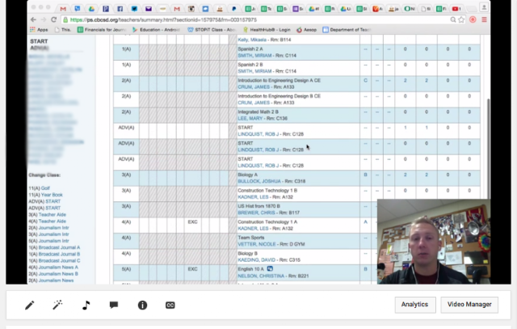The height and width of the screenshot is (329, 517).
Task: Select the Year Book class in sidebar
Action: coord(52,195)
